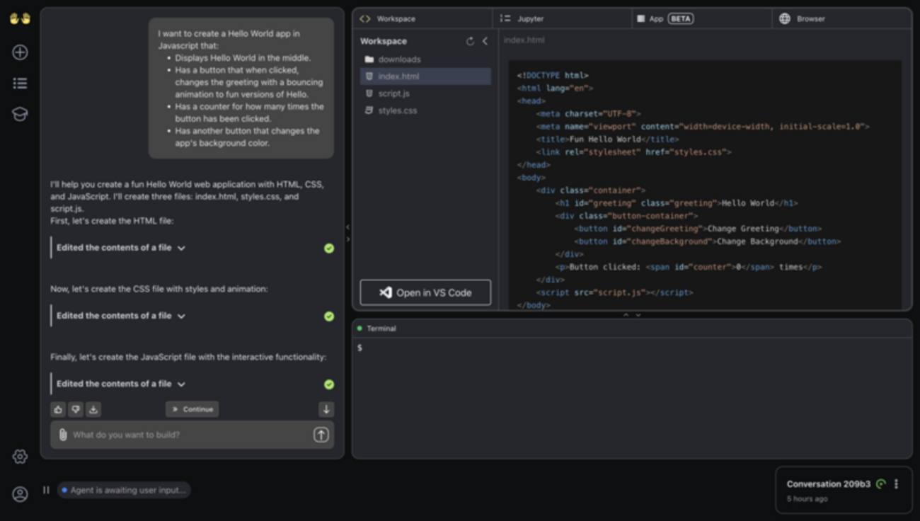This screenshot has height=521, width=920.
Task: Click the changeGreeting button code line
Action: tap(698, 229)
